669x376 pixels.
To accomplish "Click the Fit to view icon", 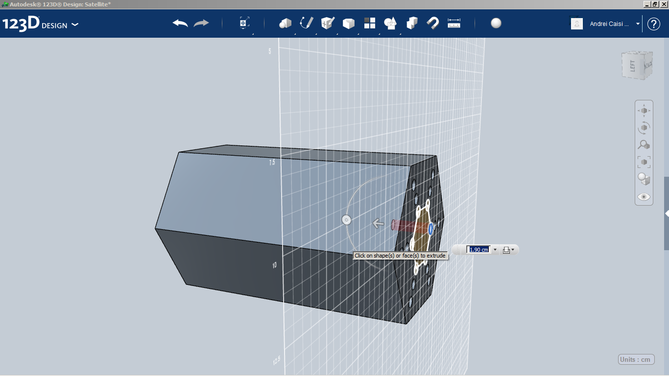I will pos(644,162).
